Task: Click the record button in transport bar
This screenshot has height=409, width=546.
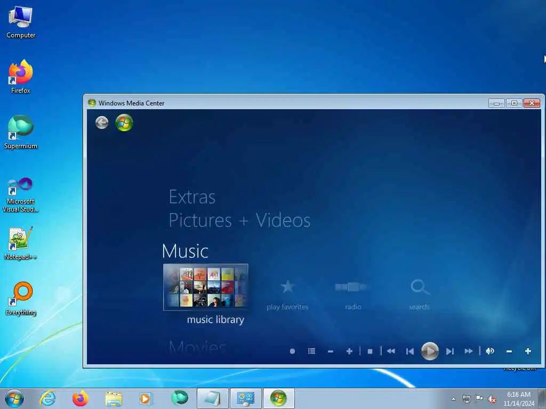Action: [x=293, y=351]
